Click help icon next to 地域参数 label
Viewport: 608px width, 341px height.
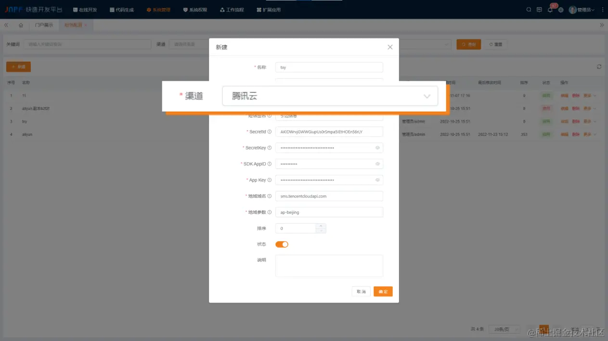tap(270, 212)
